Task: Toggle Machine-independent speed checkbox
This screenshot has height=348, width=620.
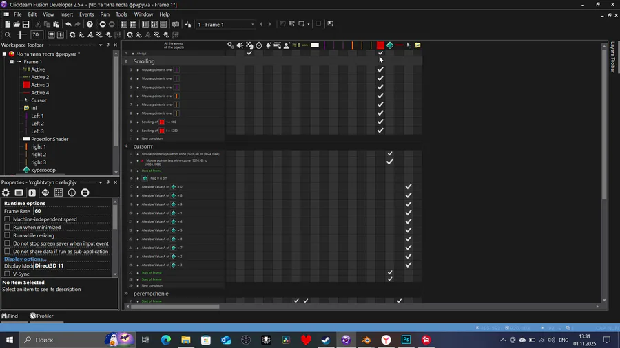Action: tap(7, 219)
